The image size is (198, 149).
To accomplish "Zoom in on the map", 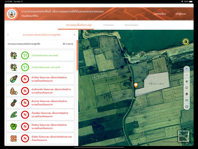I will [187, 69].
